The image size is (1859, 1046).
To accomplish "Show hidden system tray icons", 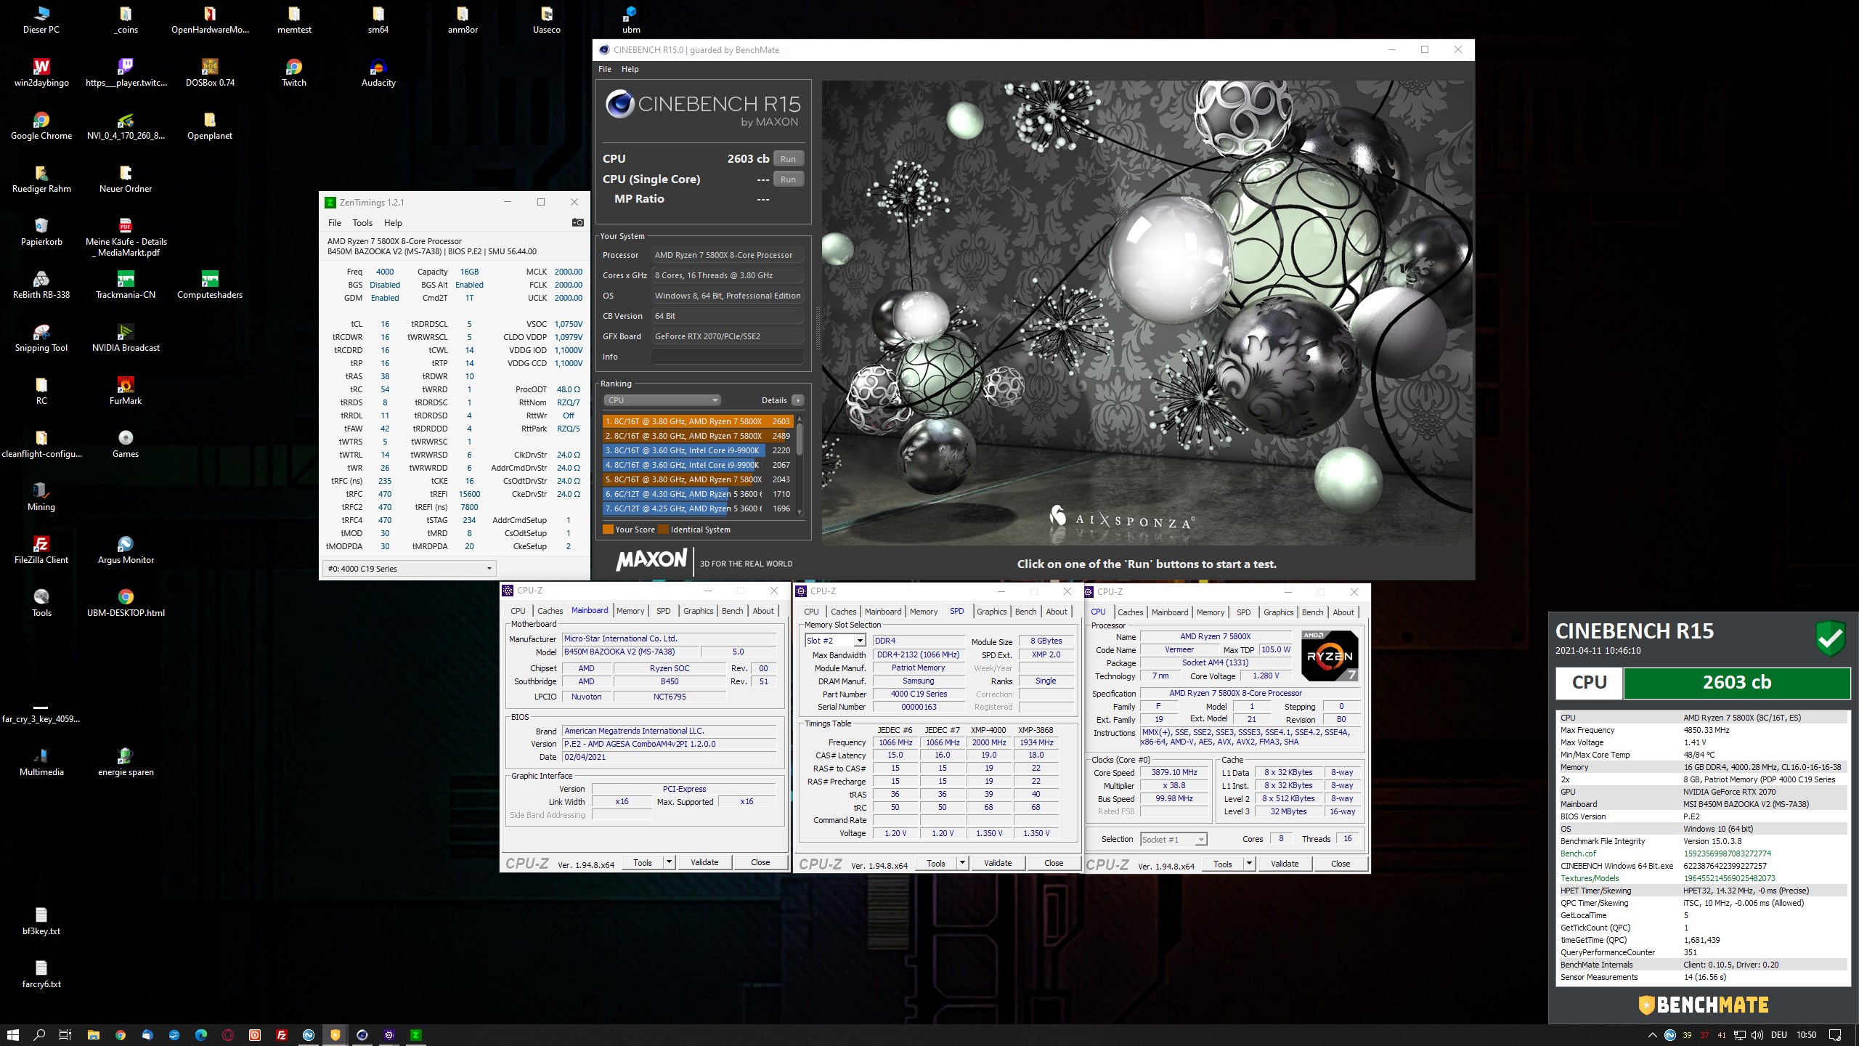I will click(1652, 1035).
